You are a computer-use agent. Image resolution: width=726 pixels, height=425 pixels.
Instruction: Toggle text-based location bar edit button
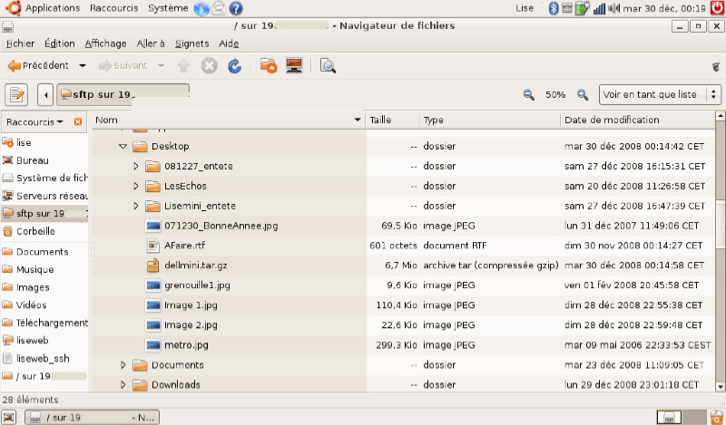(18, 94)
